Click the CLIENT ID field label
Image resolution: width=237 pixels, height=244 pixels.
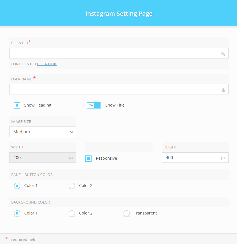click(x=20, y=43)
